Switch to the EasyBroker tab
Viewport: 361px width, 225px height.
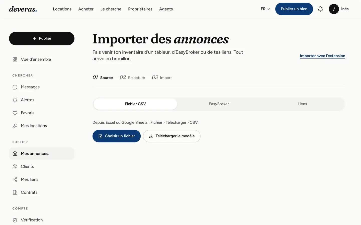219,104
